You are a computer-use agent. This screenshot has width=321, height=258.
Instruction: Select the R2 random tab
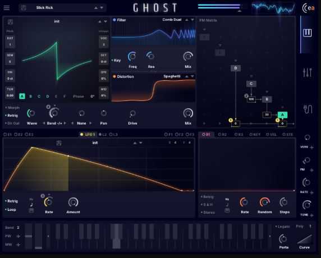(222, 135)
